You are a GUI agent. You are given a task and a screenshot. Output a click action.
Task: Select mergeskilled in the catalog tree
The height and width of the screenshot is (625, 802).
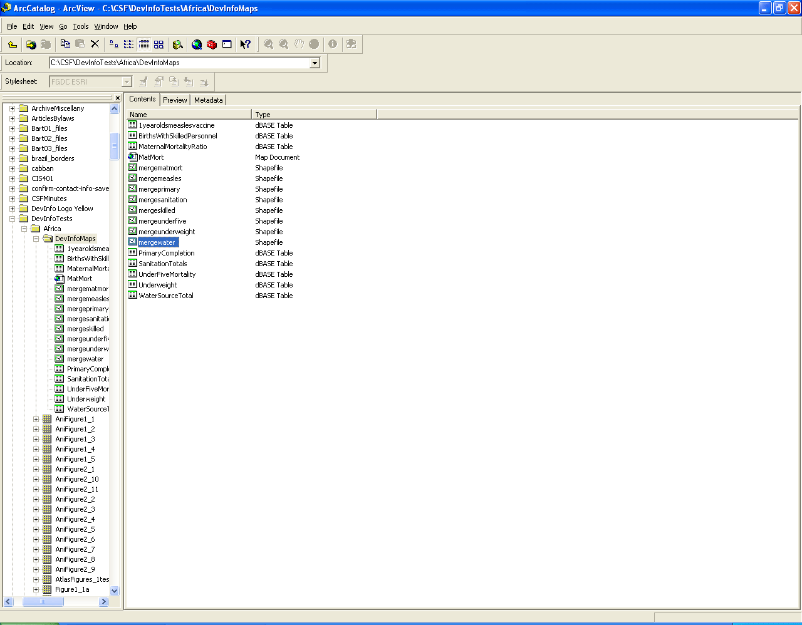coord(86,329)
